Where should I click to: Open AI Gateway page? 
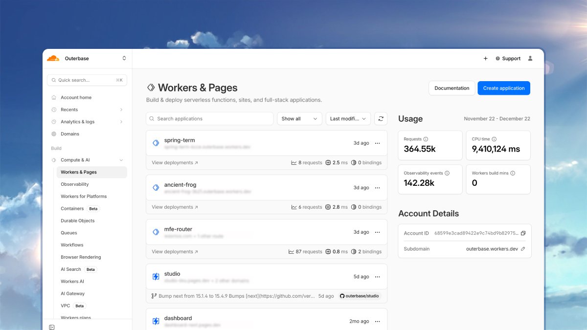(72, 294)
